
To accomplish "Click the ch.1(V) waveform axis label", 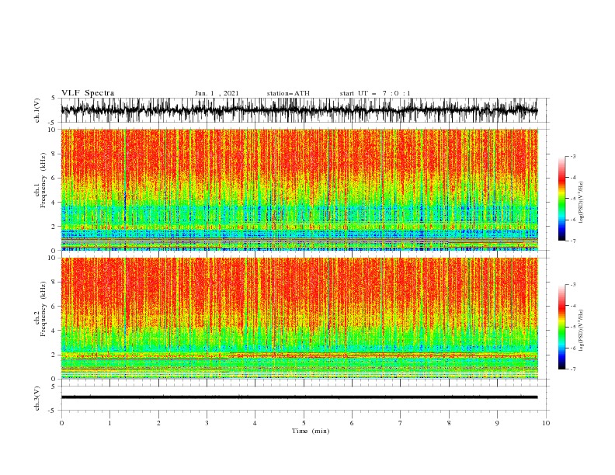I will pos(37,110).
